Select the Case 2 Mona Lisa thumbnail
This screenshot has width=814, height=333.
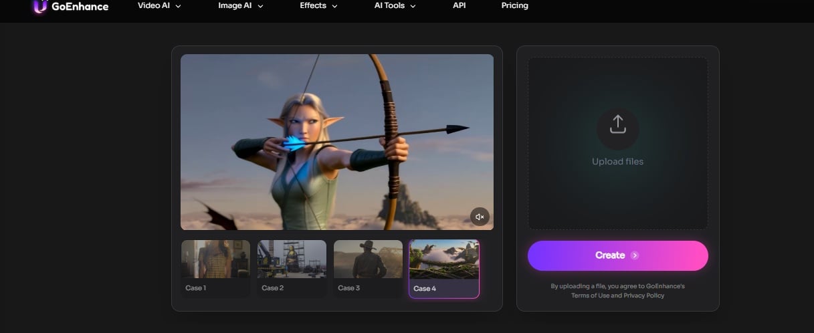(x=292, y=269)
